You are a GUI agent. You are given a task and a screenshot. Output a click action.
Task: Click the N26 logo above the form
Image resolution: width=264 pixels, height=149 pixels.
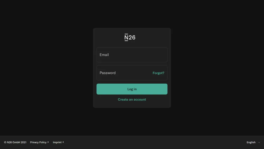point(130,37)
